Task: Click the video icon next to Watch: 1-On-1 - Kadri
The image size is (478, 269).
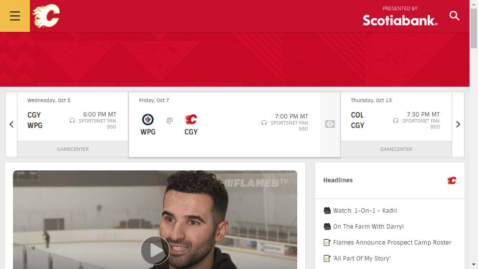Action: click(x=327, y=210)
